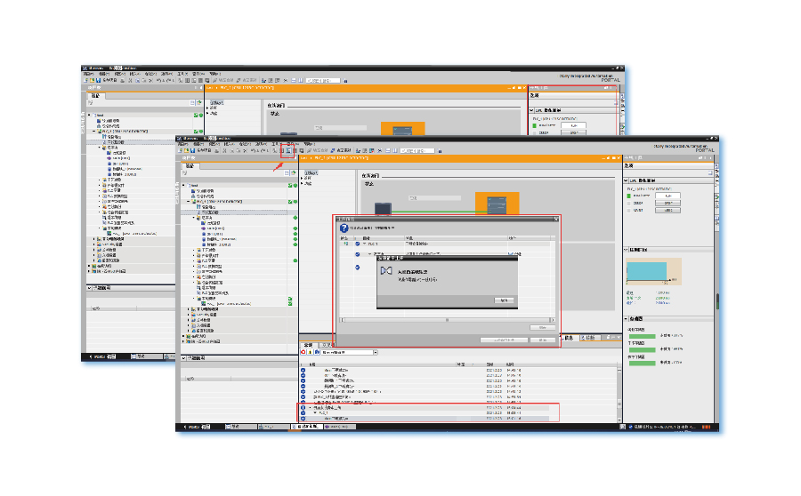Click Cross-references icon in front toolbar
The width and height of the screenshot is (801, 496).
[x=379, y=151]
